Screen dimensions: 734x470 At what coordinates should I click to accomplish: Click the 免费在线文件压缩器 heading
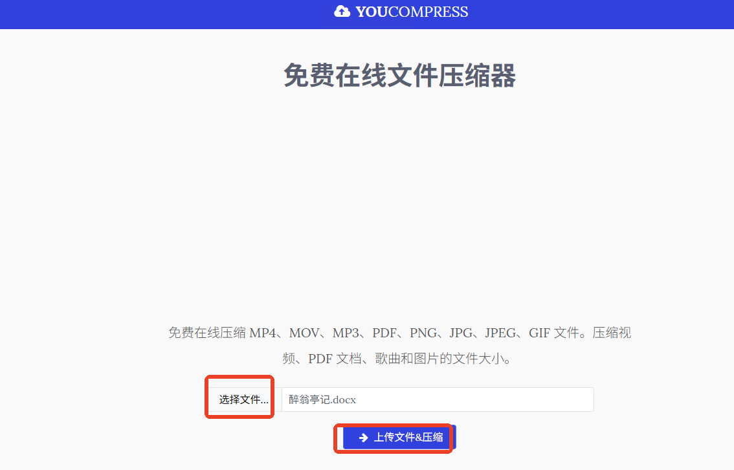(x=399, y=75)
